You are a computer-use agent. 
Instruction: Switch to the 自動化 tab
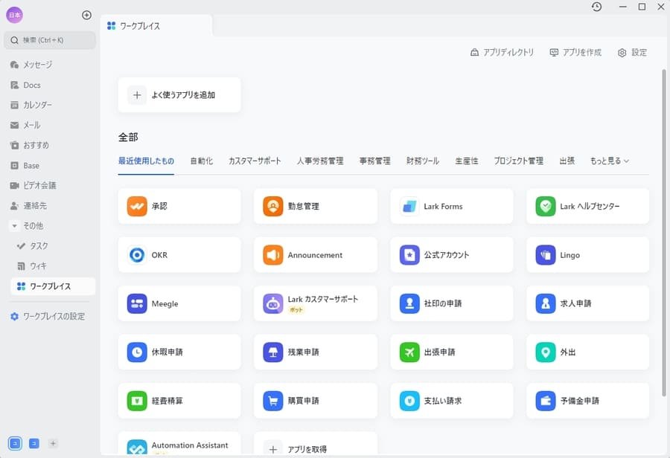[x=201, y=160]
